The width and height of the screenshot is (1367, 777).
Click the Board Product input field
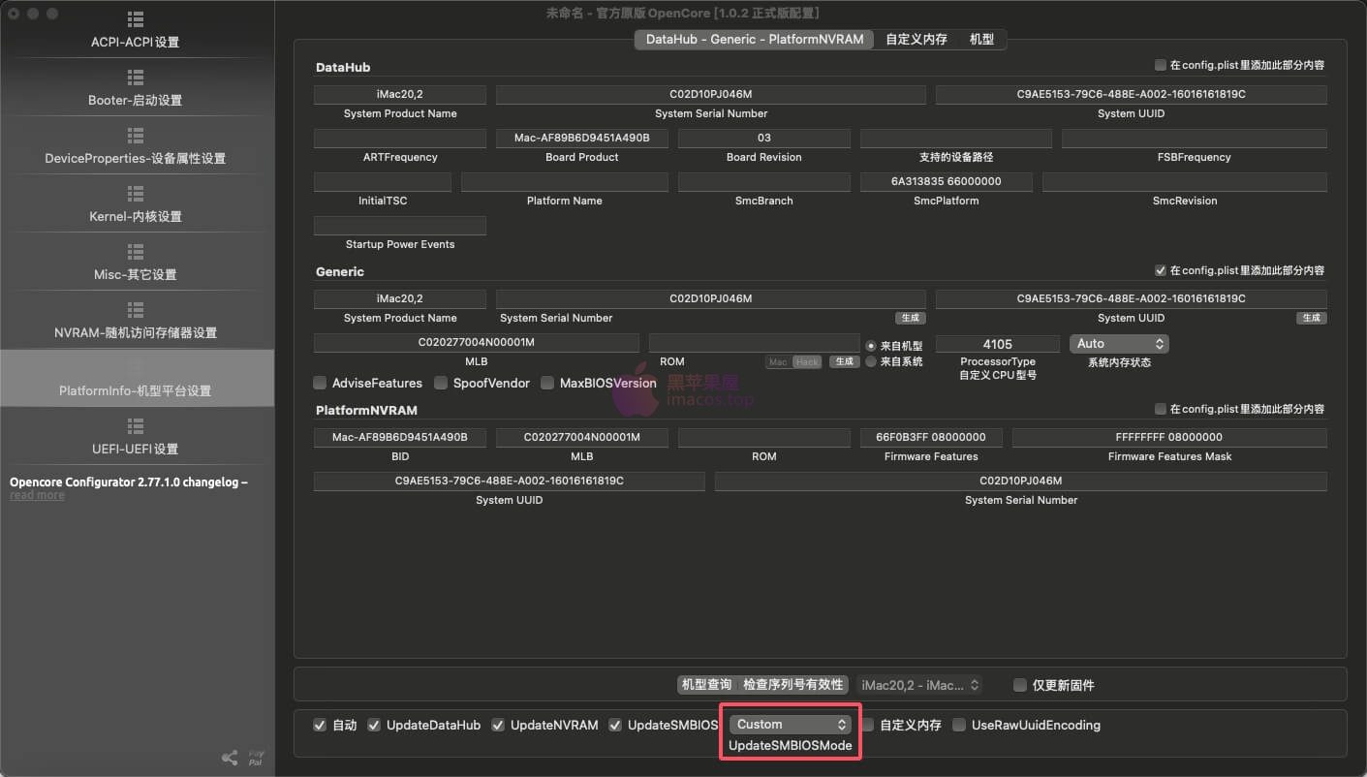pyautogui.click(x=582, y=139)
